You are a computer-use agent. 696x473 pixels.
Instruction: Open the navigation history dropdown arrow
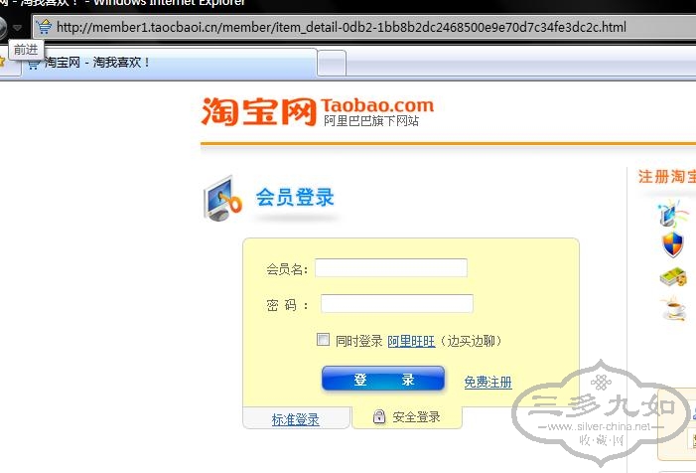click(17, 28)
